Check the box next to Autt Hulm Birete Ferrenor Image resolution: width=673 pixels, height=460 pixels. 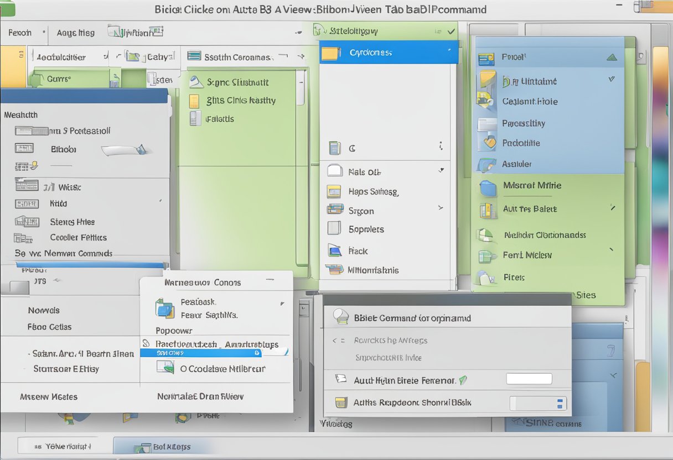529,378
